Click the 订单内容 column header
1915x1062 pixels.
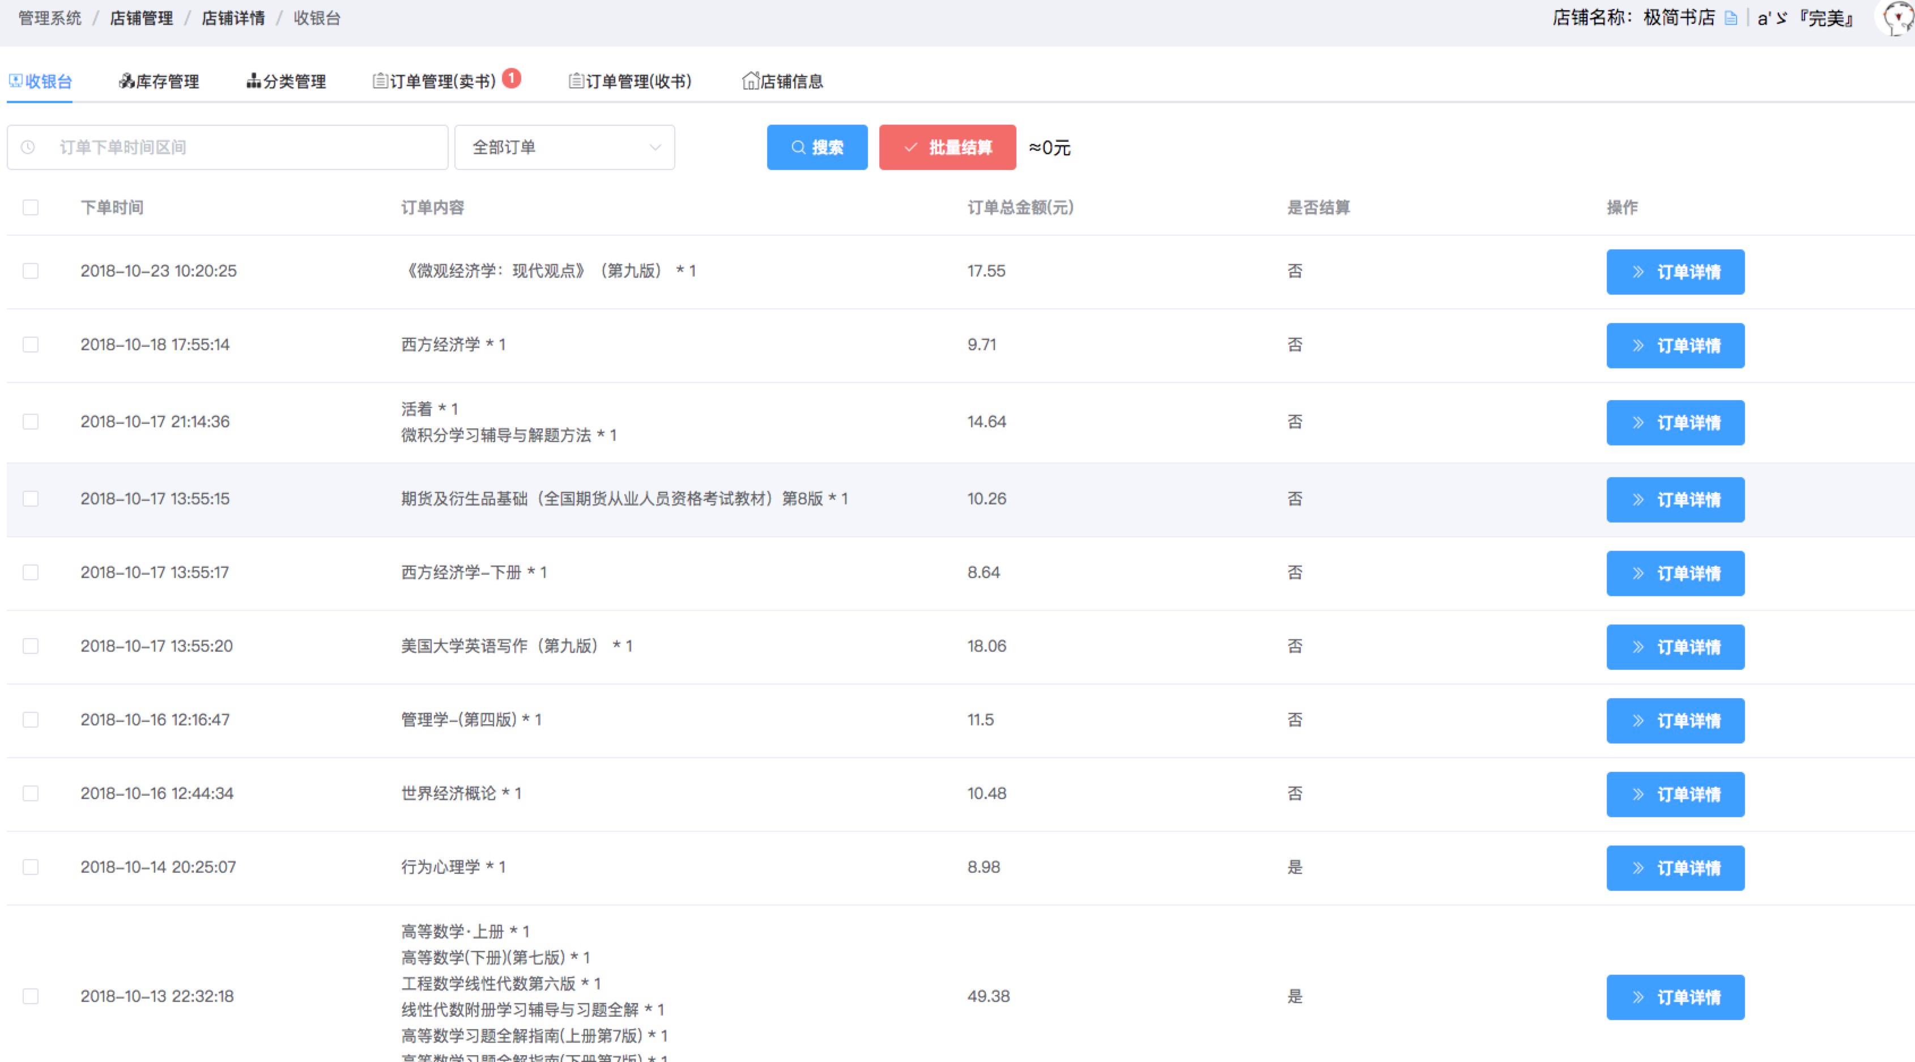[x=433, y=207]
